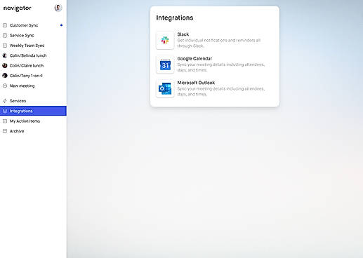Open the Colin/Belinda lunch meeting

[x=33, y=55]
